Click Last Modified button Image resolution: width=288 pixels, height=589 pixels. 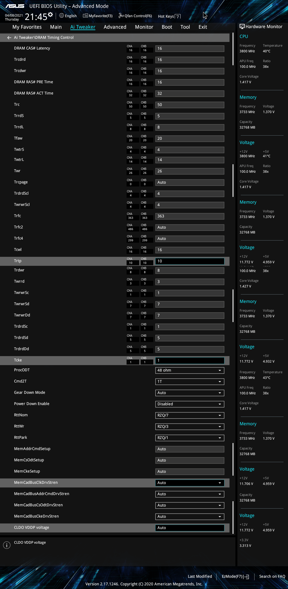tap(200, 576)
